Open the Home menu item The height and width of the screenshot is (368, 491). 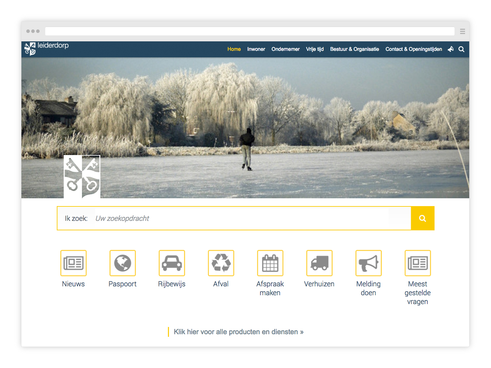pyautogui.click(x=234, y=49)
